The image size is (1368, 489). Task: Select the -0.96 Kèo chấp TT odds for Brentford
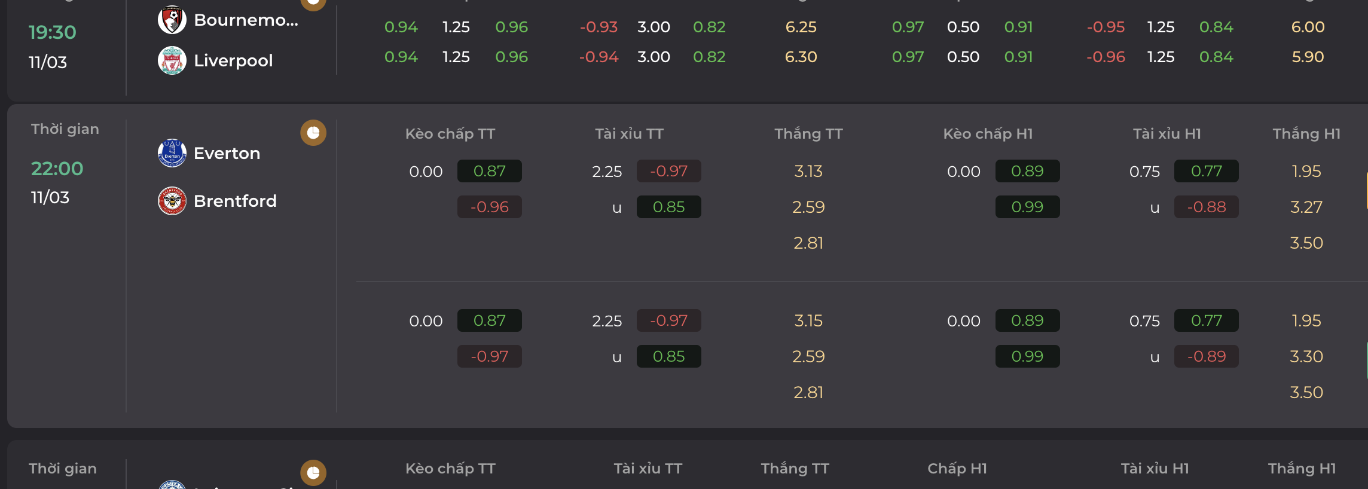(489, 207)
